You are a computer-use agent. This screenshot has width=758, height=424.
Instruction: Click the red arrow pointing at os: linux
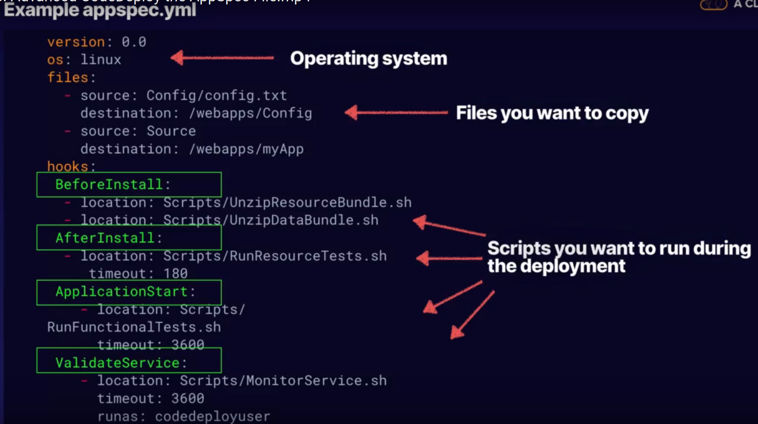pos(222,58)
